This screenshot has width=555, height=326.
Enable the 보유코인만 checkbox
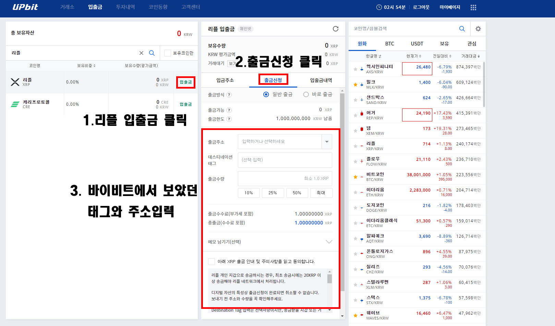pyautogui.click(x=167, y=53)
